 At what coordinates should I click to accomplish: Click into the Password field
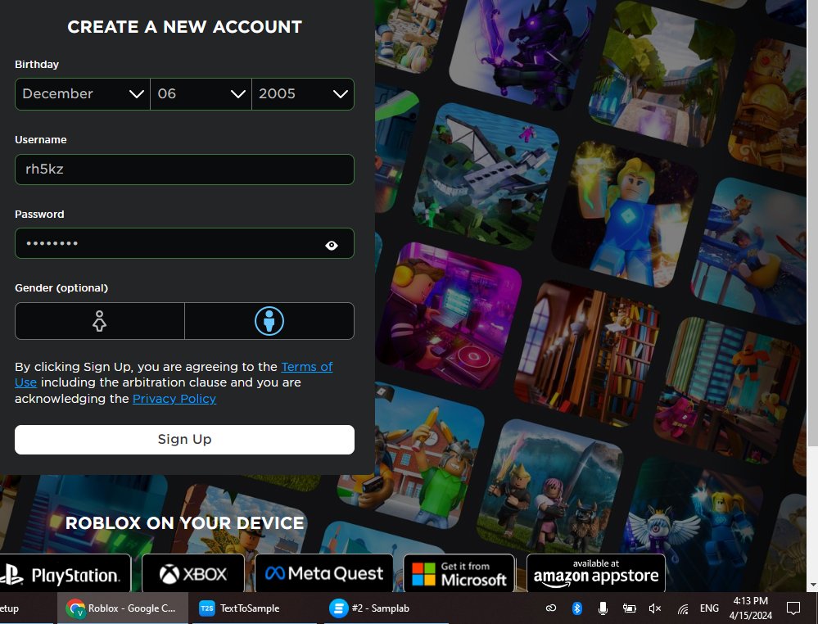[185, 243]
